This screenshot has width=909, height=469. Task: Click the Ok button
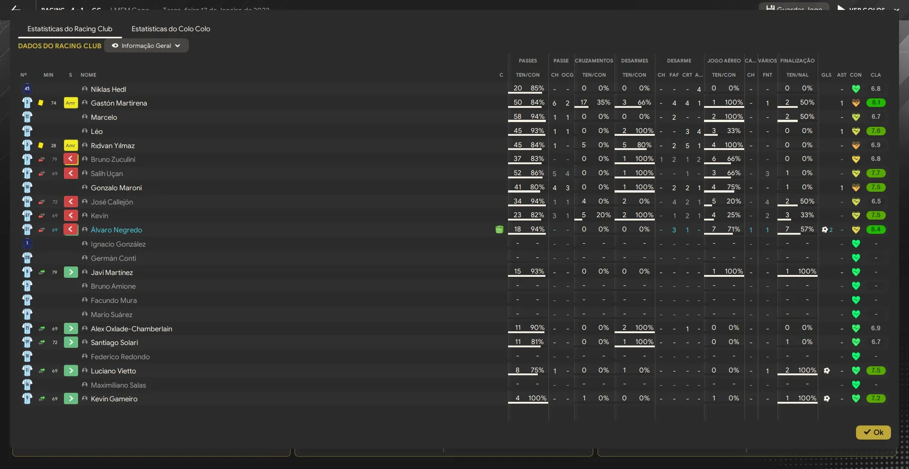click(x=873, y=432)
